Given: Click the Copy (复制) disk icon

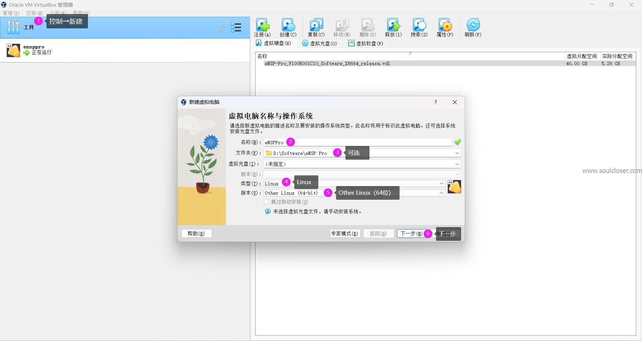Looking at the screenshot, I should (316, 25).
